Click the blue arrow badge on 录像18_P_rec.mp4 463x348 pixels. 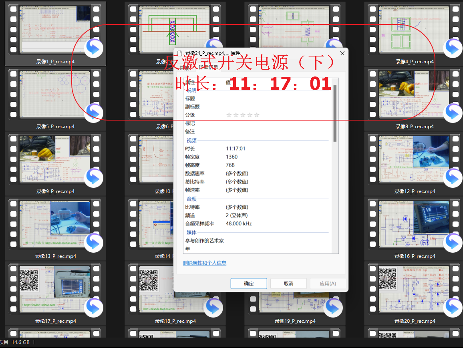coord(213,308)
